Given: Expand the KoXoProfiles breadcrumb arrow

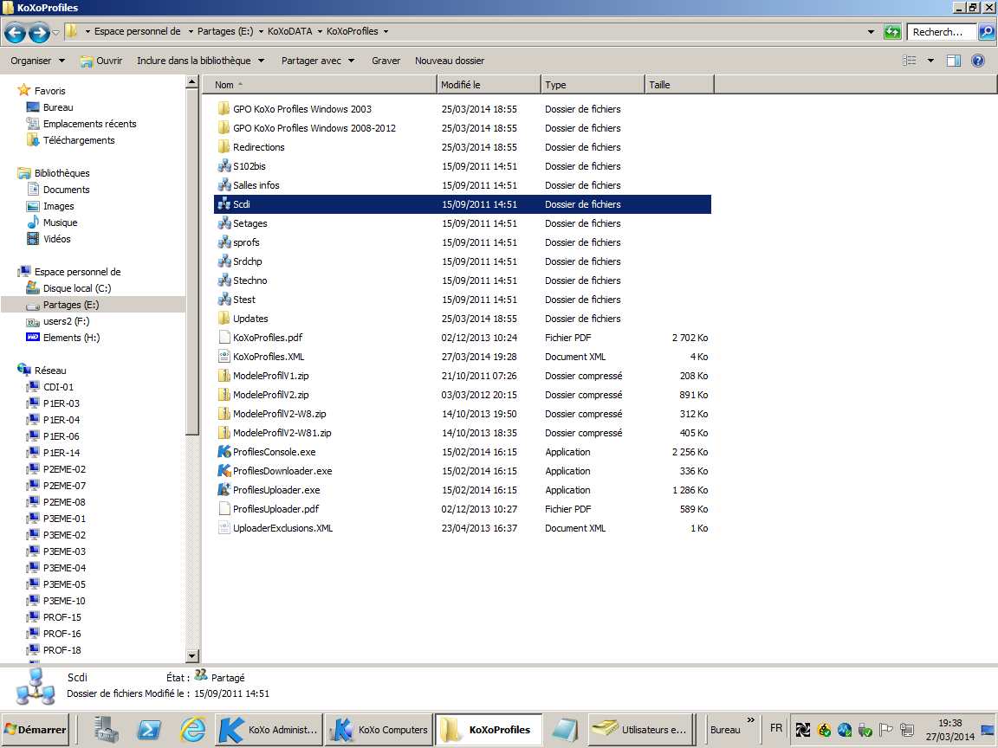Looking at the screenshot, I should tap(386, 31).
